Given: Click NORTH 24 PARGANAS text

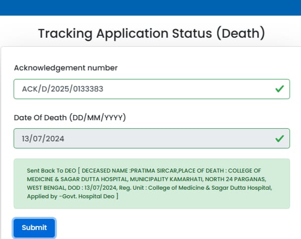Looking at the screenshot, I should coord(235,179).
